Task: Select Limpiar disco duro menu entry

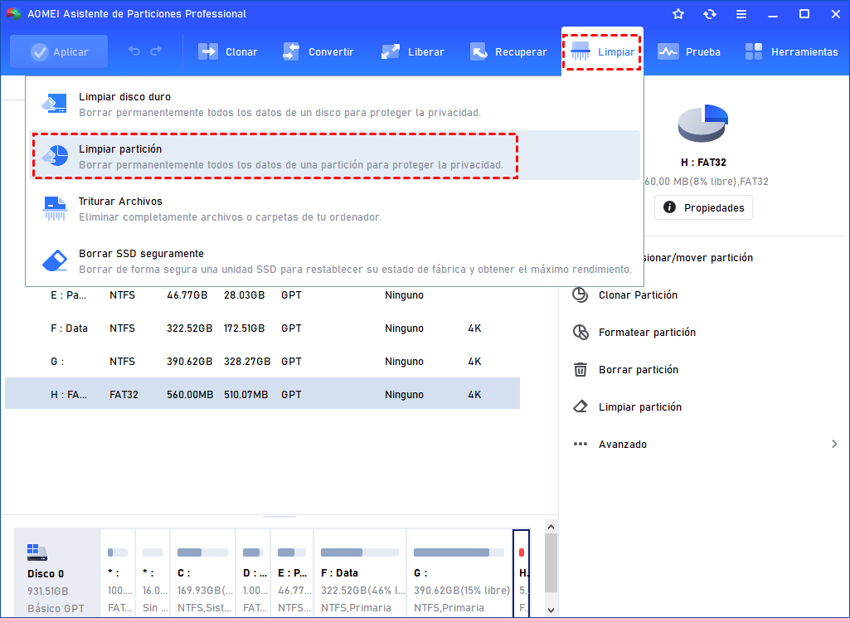Action: point(334,104)
